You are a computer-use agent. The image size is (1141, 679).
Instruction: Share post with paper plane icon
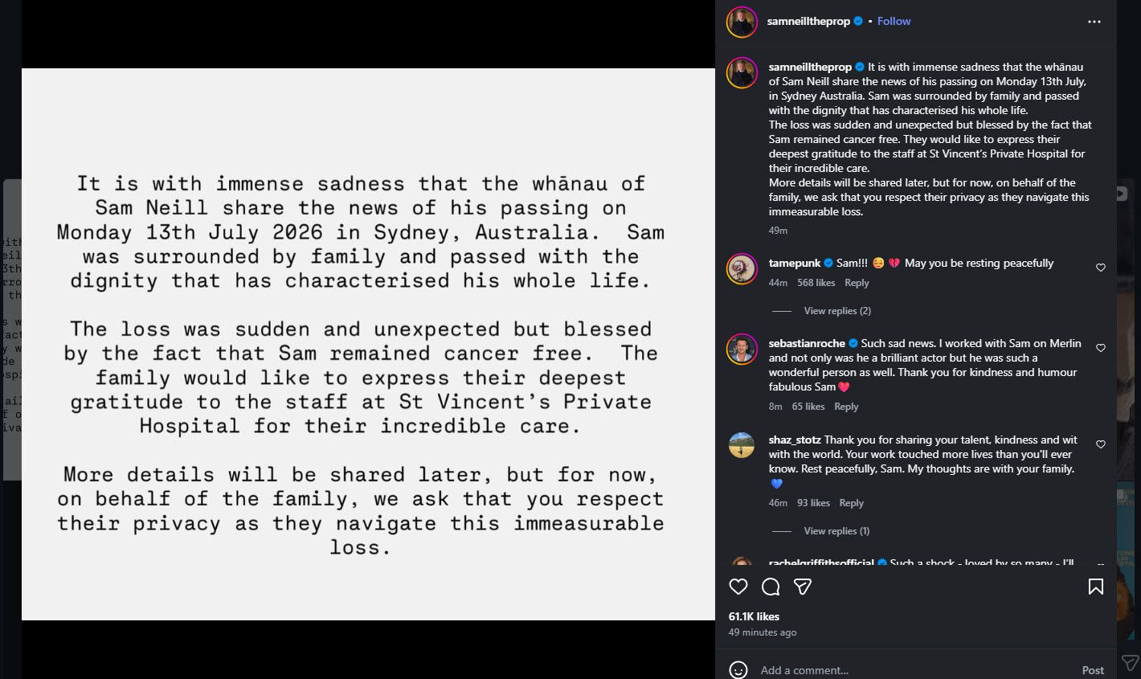coord(802,587)
